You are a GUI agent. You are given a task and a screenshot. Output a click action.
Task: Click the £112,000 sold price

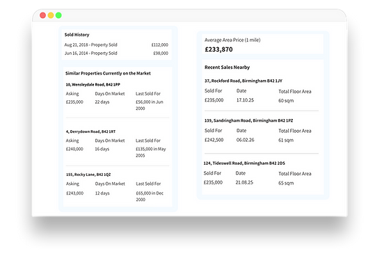pos(160,45)
